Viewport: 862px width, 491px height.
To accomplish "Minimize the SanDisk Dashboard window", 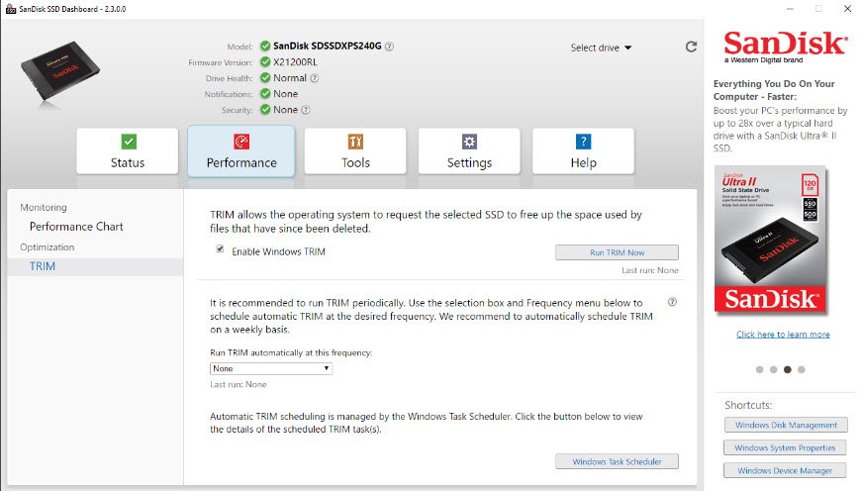I will click(x=790, y=9).
